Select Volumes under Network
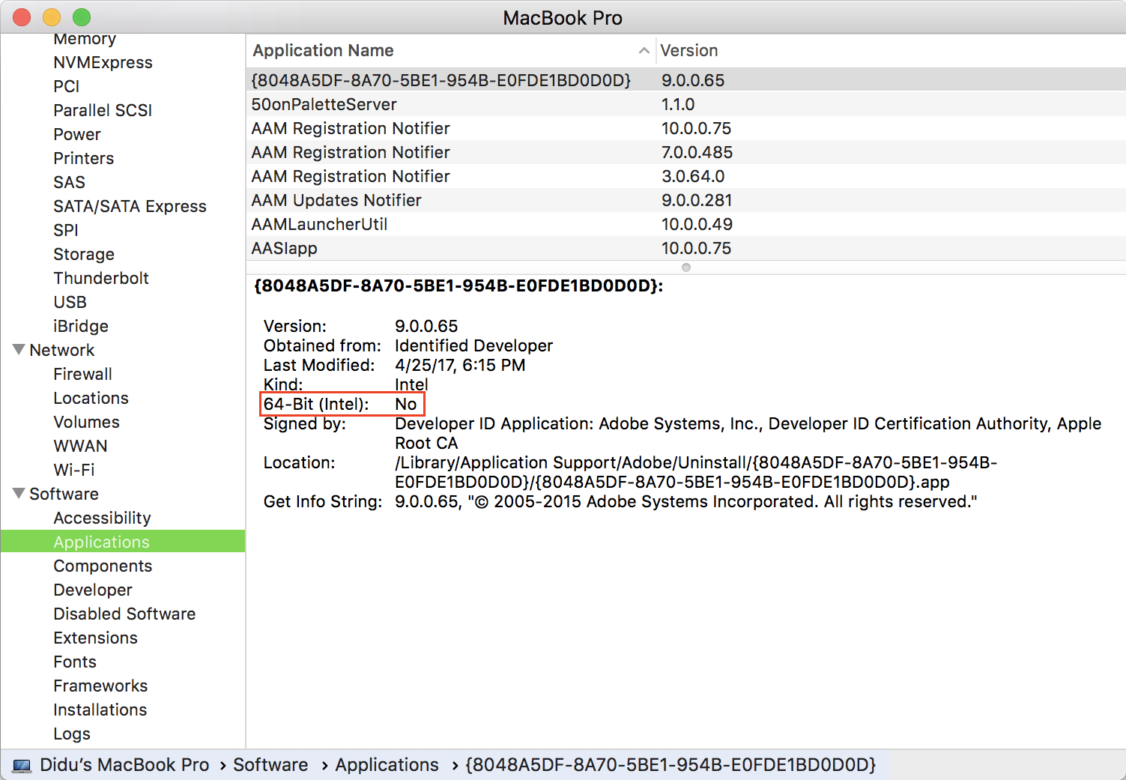 point(86,422)
